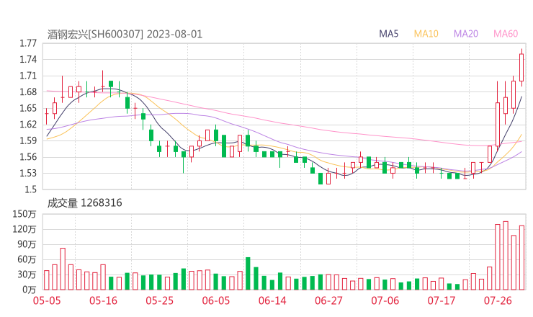Click the 1.77 price axis label
Viewport: 533px width, 317px height.
click(x=28, y=43)
